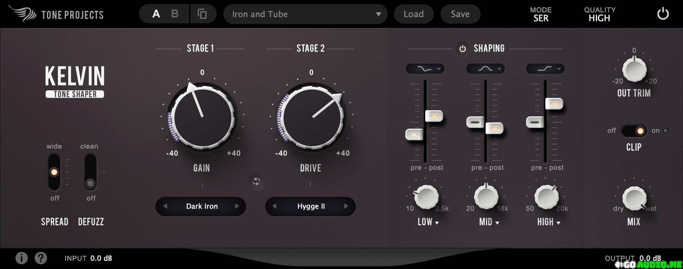
Task: Click the MIX dry/wet knob
Action: pos(634,198)
